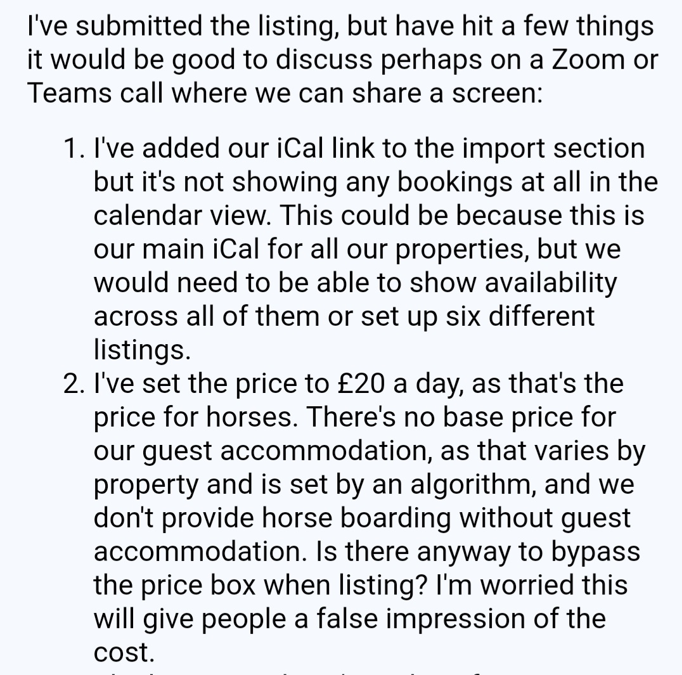
Task: Click the word "horses." in item two
Action: point(252,417)
